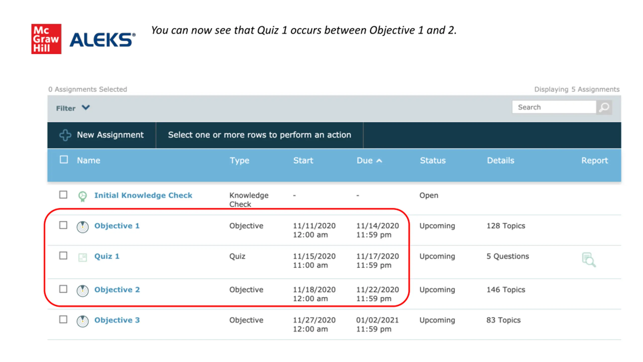Check the Initial Knowledge Check row checkbox
Viewport: 643px width, 362px height.
(x=63, y=195)
